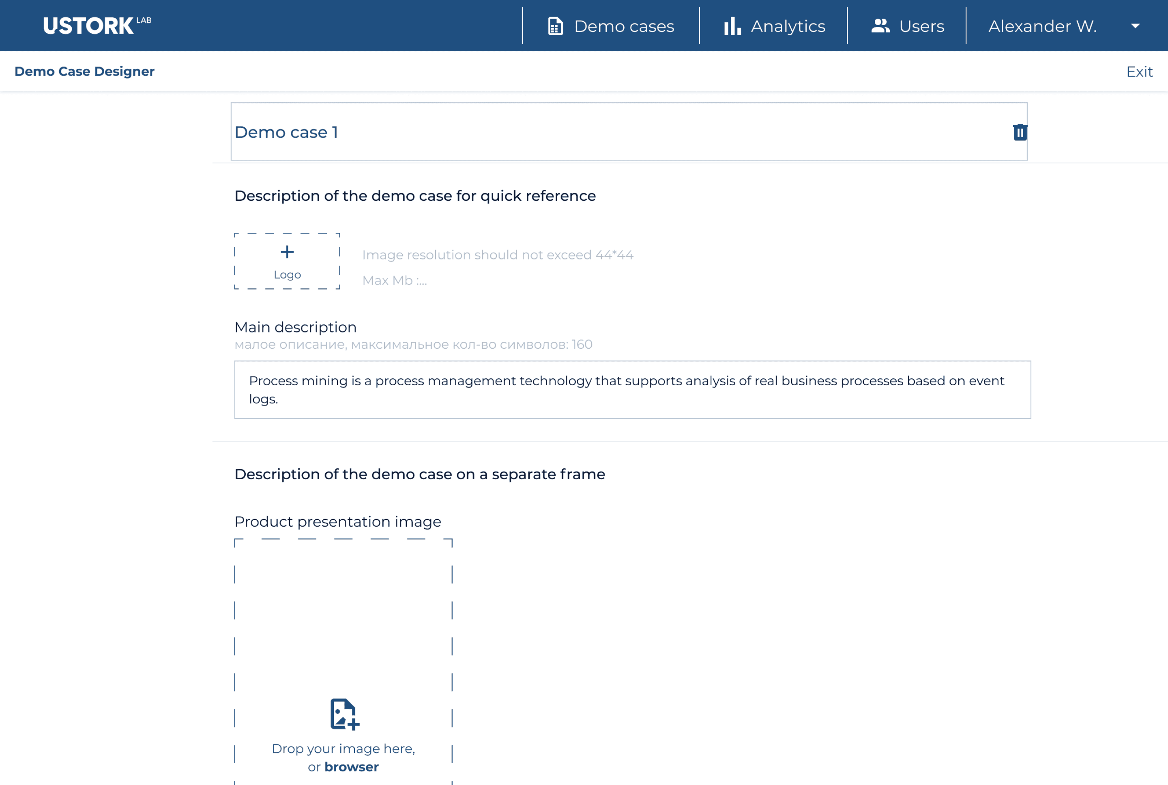Image resolution: width=1168 pixels, height=785 pixels.
Task: Click the Demo Case Designer heading
Action: point(85,72)
